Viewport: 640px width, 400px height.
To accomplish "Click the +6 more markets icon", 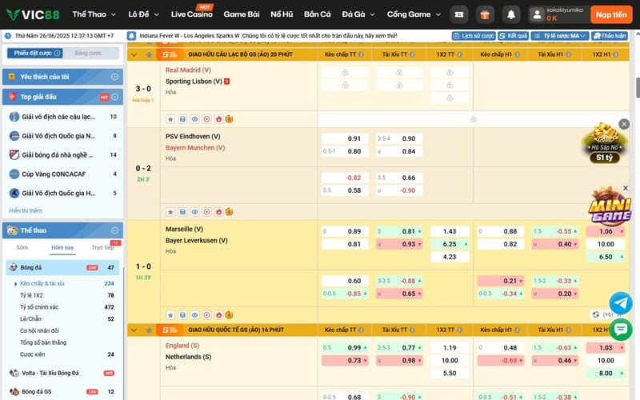I will 608,314.
